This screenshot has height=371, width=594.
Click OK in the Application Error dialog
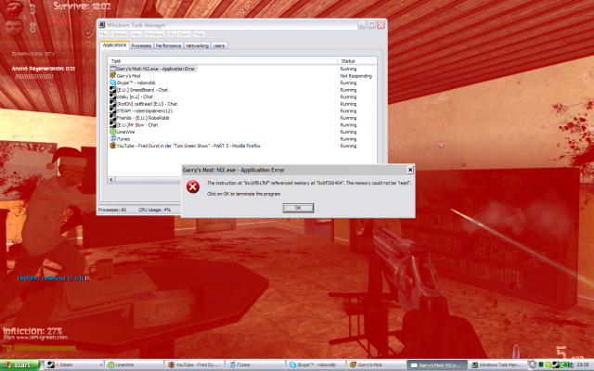297,208
